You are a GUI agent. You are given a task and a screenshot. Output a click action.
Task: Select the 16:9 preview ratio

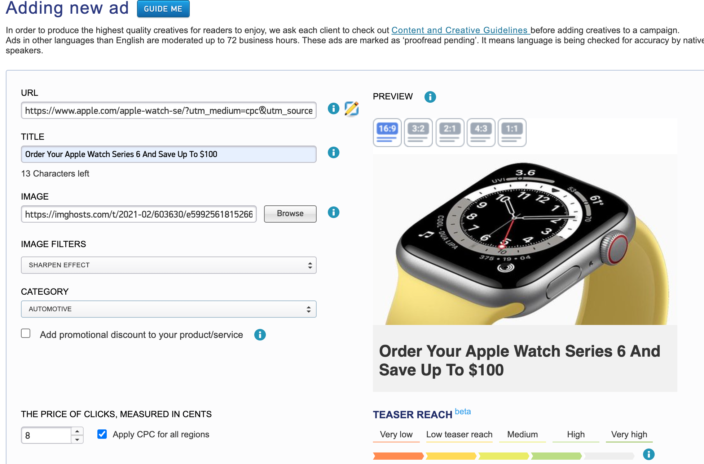pos(387,133)
